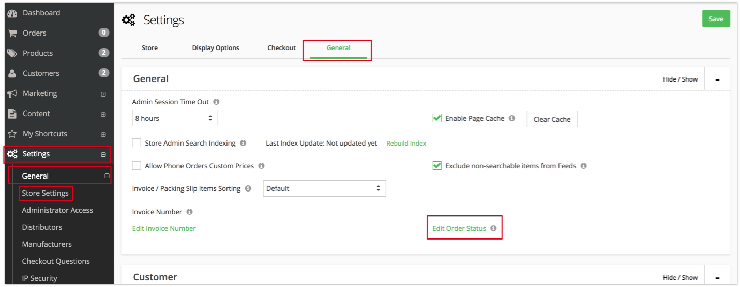Switch to the Checkout tab

tap(281, 48)
